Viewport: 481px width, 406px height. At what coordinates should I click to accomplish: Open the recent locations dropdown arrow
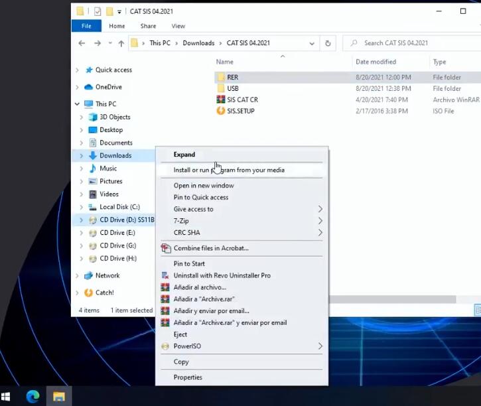110,43
